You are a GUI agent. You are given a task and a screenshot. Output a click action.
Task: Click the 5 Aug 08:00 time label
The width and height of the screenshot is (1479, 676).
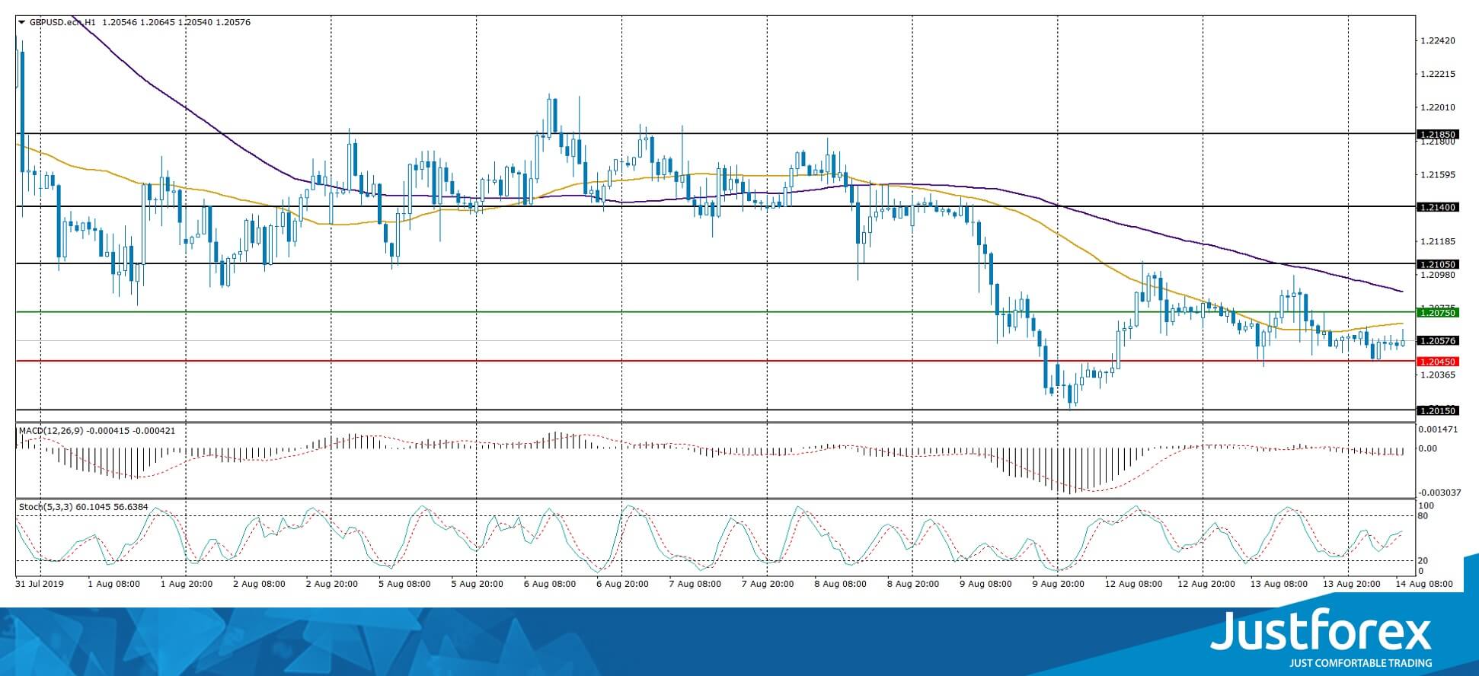tap(404, 584)
